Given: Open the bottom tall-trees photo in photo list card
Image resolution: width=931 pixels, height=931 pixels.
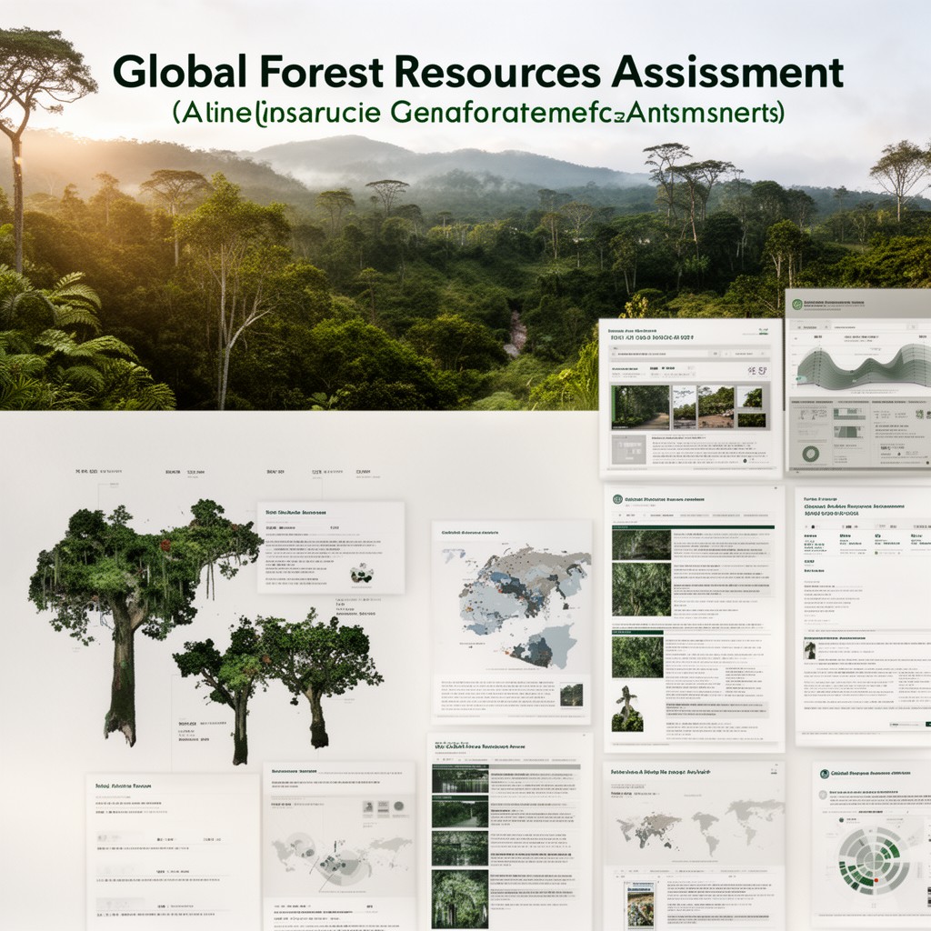Looking at the screenshot, I should click(x=459, y=899).
